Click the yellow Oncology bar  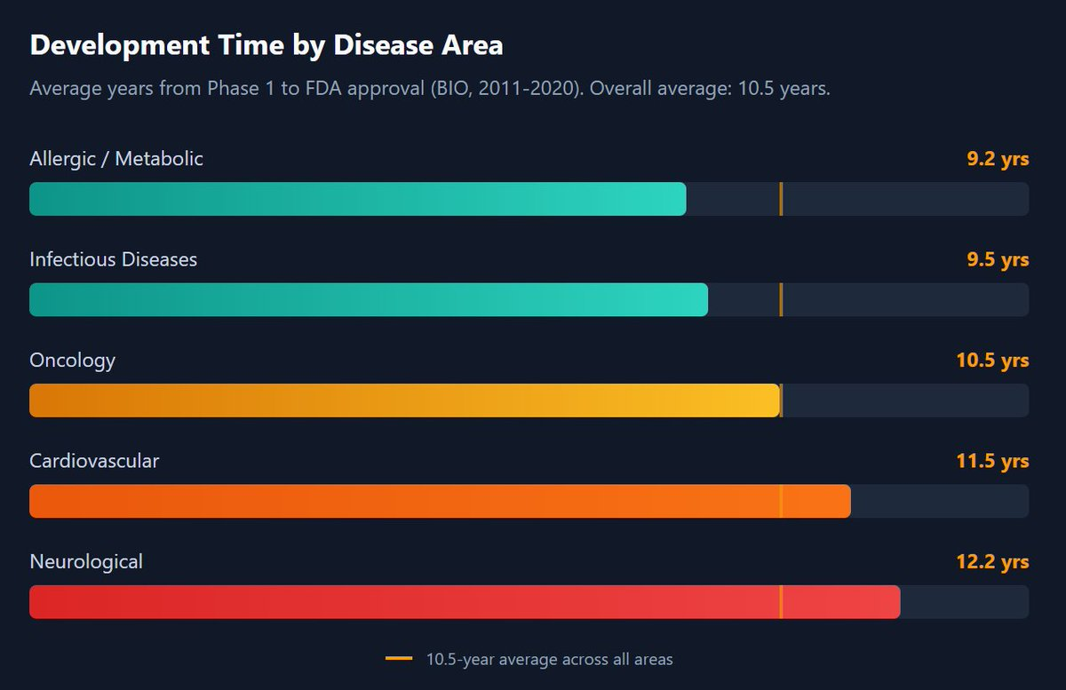[x=404, y=401]
